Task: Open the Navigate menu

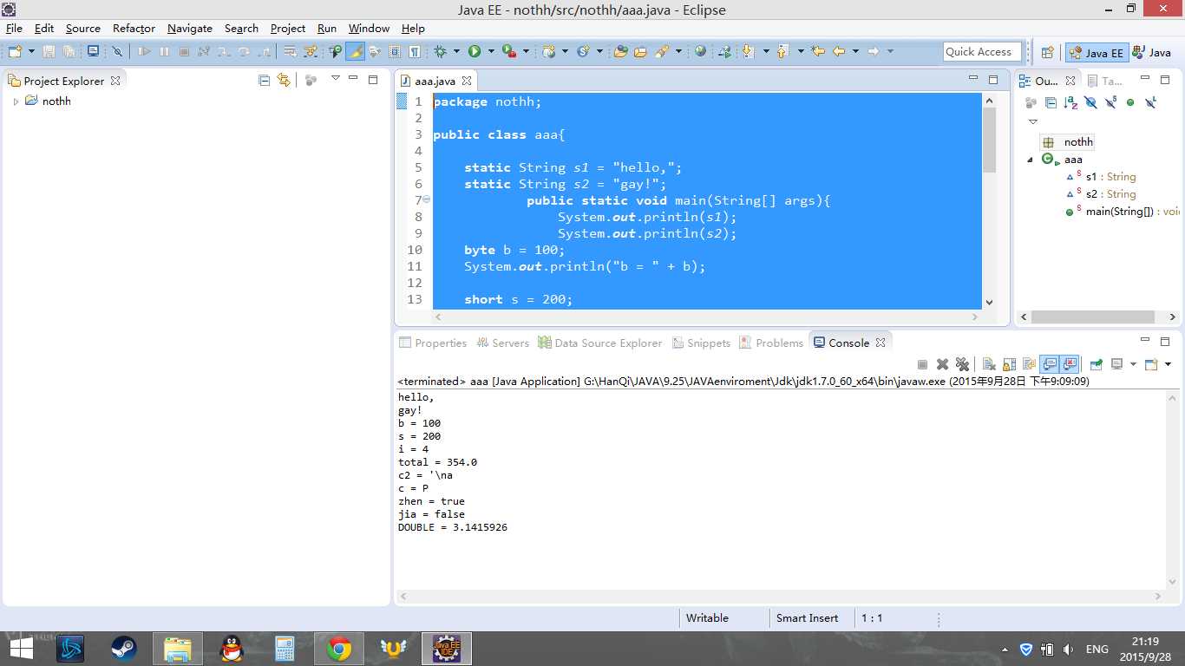Action: (x=190, y=28)
